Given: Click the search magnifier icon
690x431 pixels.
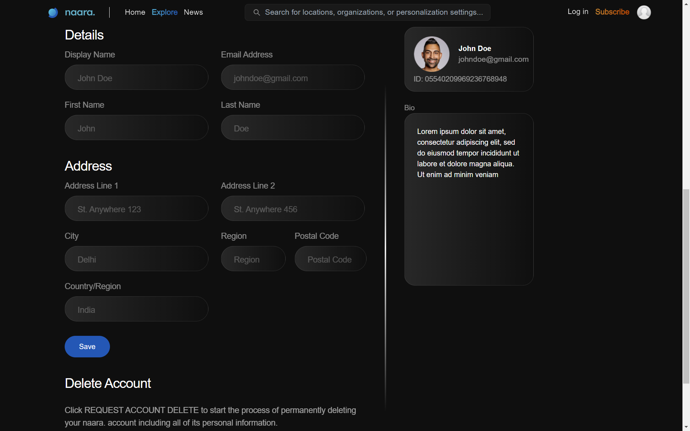Looking at the screenshot, I should pos(257,13).
